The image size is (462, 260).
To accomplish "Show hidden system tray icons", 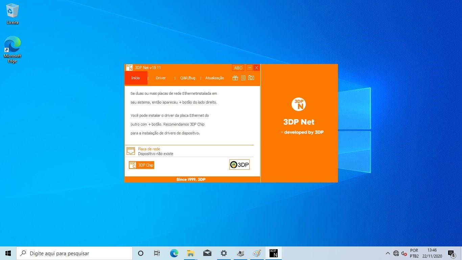I will pyautogui.click(x=388, y=253).
